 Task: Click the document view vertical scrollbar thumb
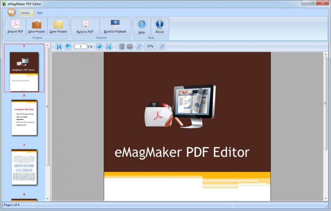[325, 103]
